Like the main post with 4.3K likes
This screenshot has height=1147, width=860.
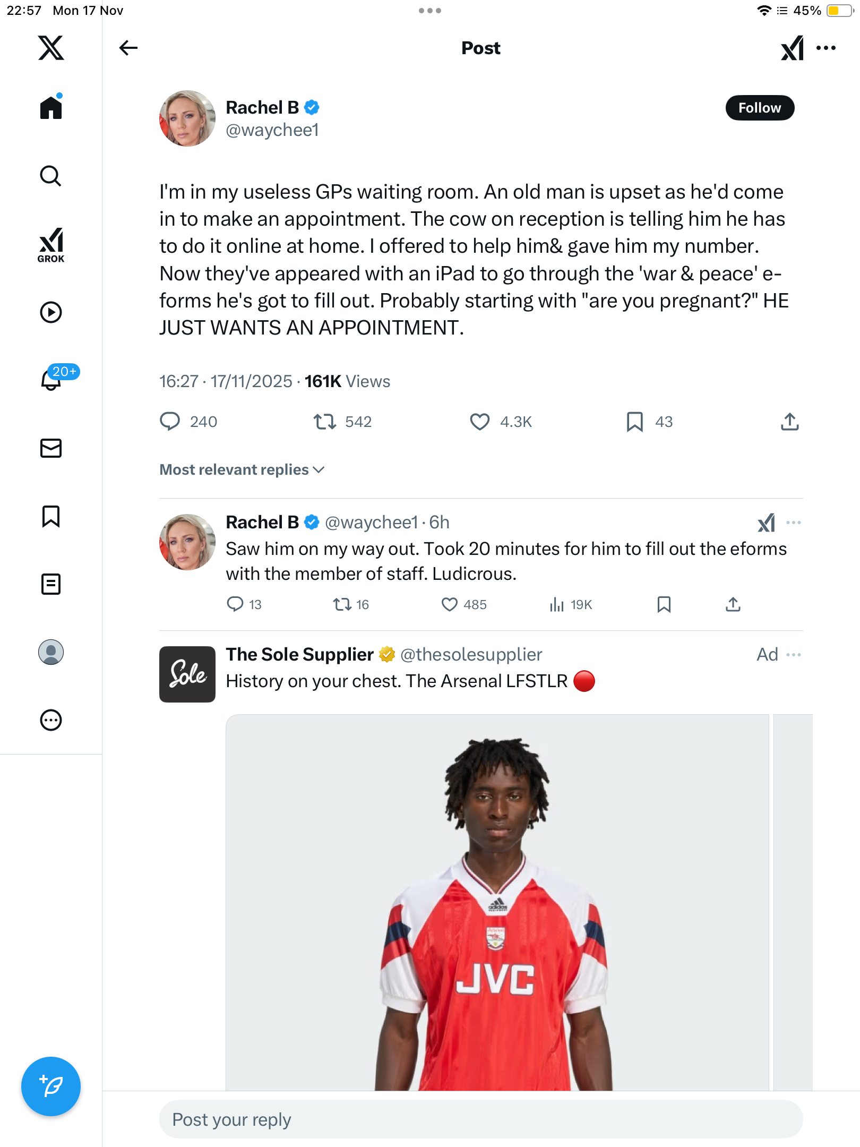[x=480, y=422]
